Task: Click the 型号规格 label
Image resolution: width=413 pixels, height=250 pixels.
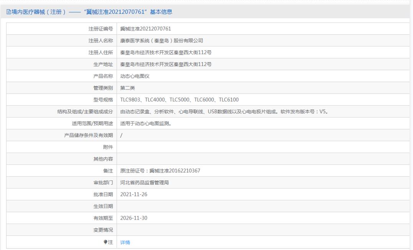Action: (x=103, y=100)
